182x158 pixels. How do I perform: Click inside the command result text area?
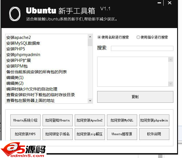(133, 72)
